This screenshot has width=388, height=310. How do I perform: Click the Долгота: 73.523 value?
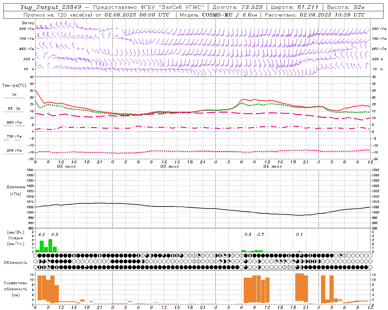238,7
